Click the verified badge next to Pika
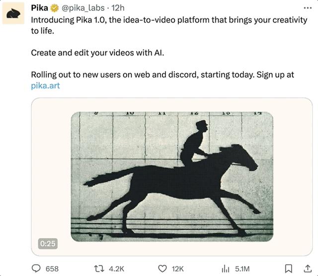The image size is (318, 276). click(55, 8)
